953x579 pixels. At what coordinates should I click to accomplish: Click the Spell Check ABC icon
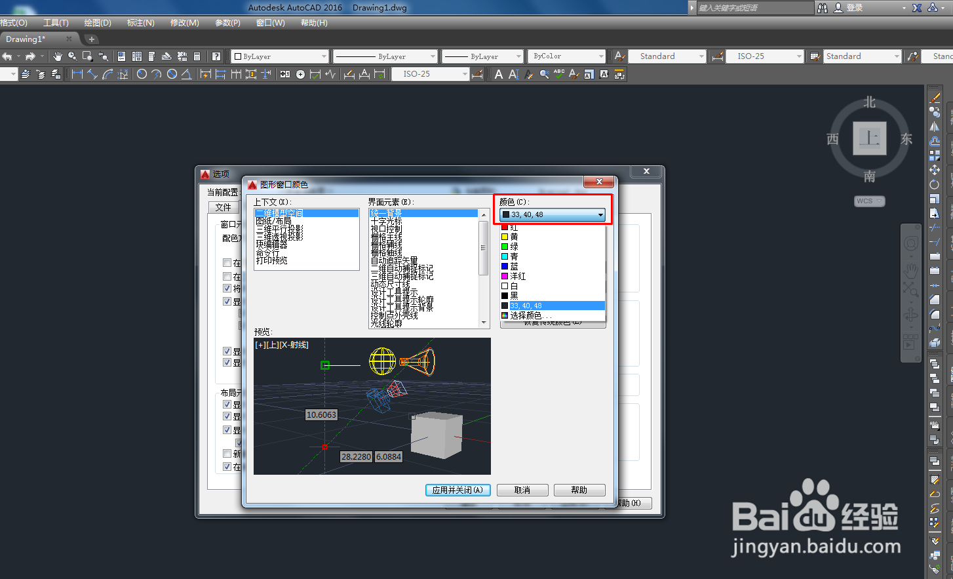point(559,74)
